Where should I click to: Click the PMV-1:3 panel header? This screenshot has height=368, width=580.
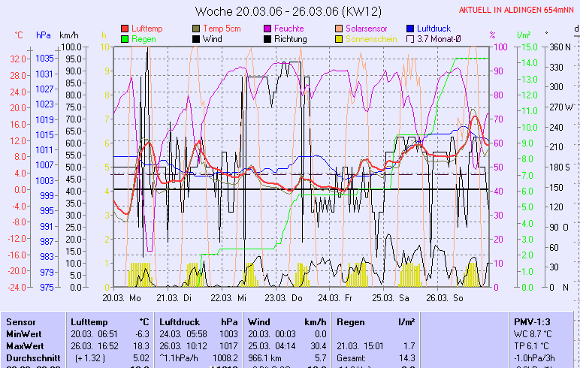click(530, 321)
